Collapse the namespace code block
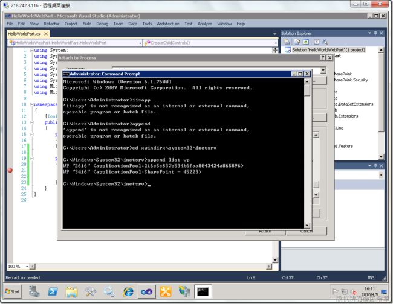 click(31, 104)
